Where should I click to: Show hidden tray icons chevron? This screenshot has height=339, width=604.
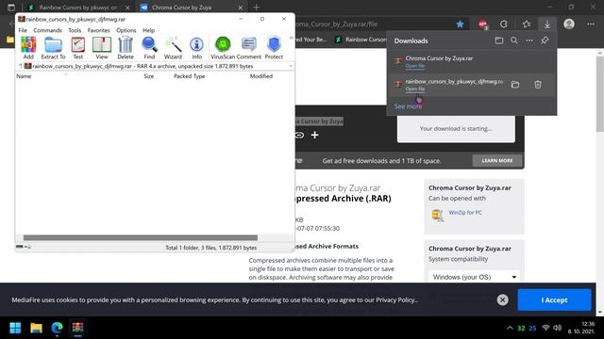[510, 328]
